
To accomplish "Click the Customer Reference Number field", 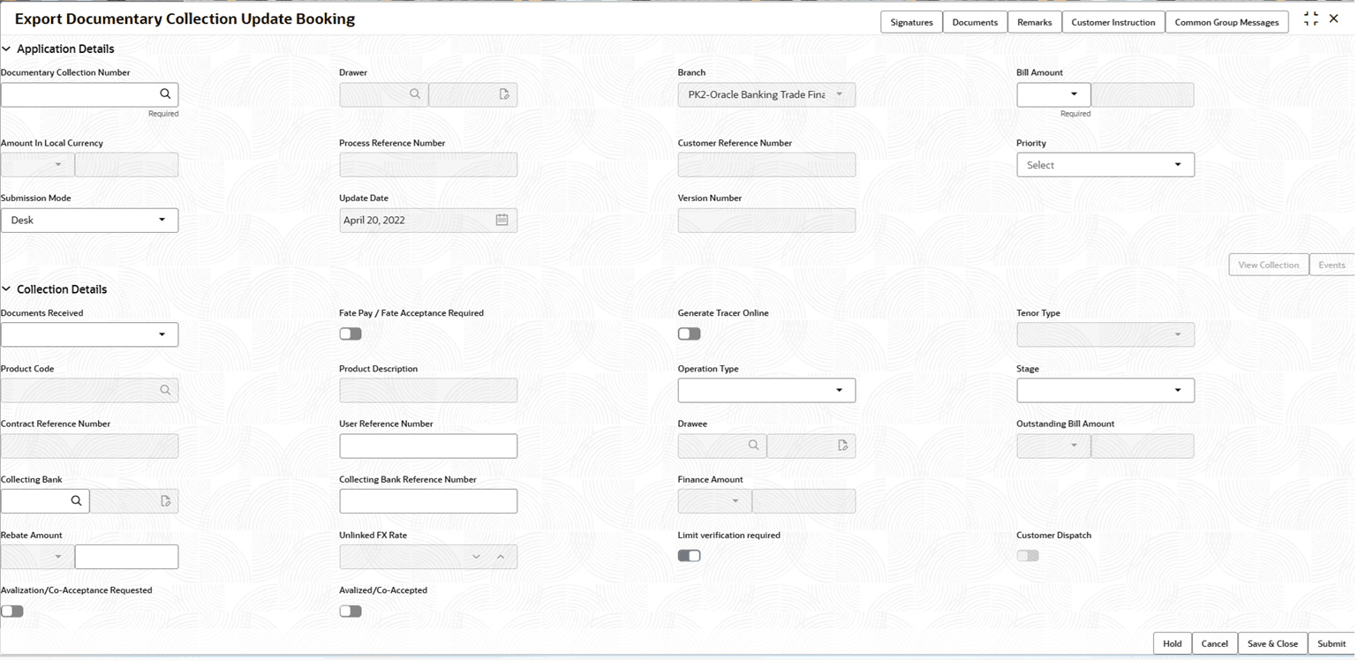I will 766,165.
